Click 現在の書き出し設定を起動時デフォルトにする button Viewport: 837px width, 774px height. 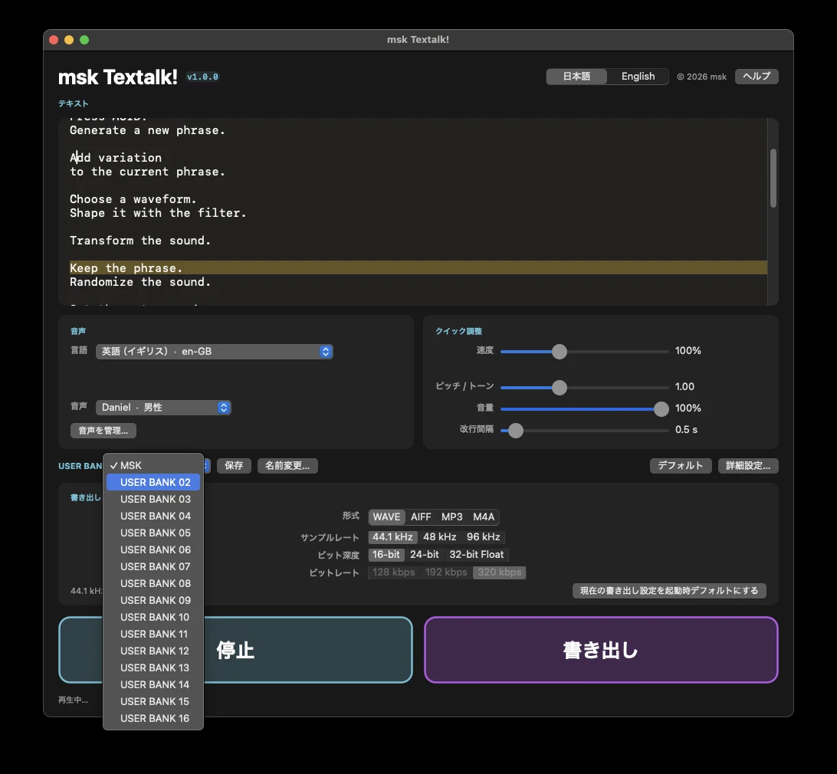pyautogui.click(x=669, y=590)
